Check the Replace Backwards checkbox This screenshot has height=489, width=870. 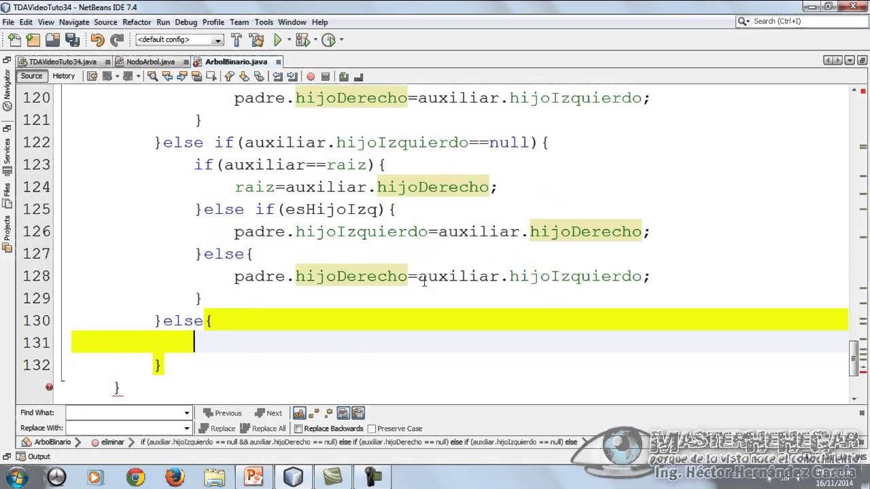point(298,429)
